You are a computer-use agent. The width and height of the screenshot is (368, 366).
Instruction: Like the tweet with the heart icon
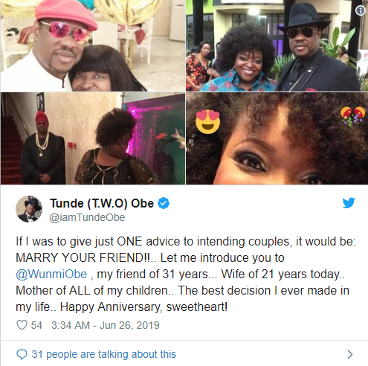point(22,325)
